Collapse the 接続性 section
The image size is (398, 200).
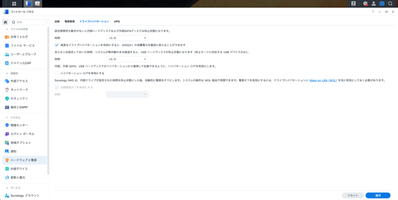click(7, 73)
